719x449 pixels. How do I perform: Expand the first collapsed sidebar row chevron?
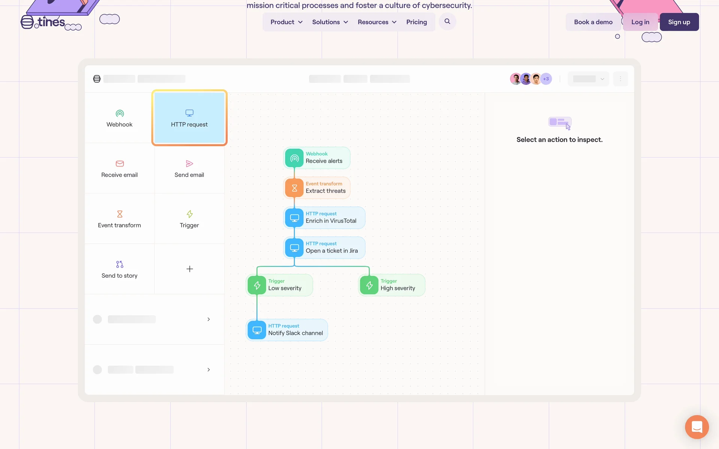click(209, 319)
